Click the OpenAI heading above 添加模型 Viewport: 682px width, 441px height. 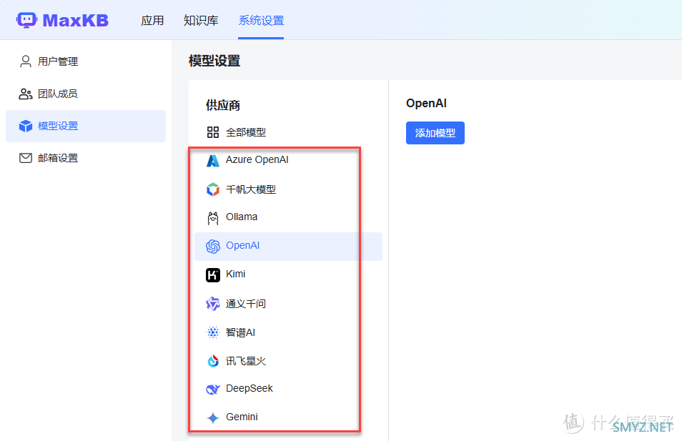(x=426, y=103)
